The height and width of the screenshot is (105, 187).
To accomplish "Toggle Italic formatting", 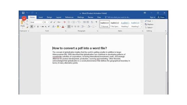I will click(35, 27).
